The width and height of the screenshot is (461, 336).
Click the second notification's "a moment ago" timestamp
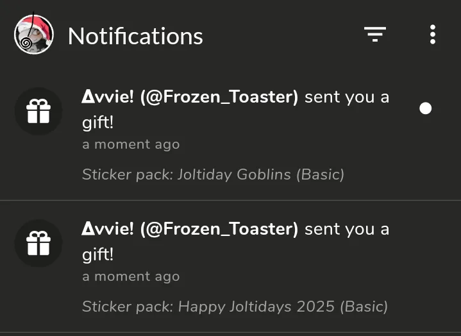[131, 276]
